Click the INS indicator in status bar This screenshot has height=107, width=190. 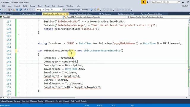coord(132,106)
